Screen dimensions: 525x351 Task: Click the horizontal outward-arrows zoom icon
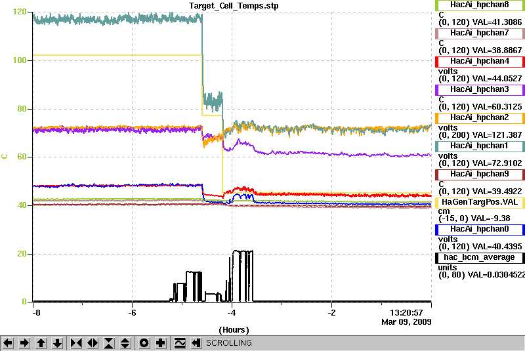click(x=93, y=343)
